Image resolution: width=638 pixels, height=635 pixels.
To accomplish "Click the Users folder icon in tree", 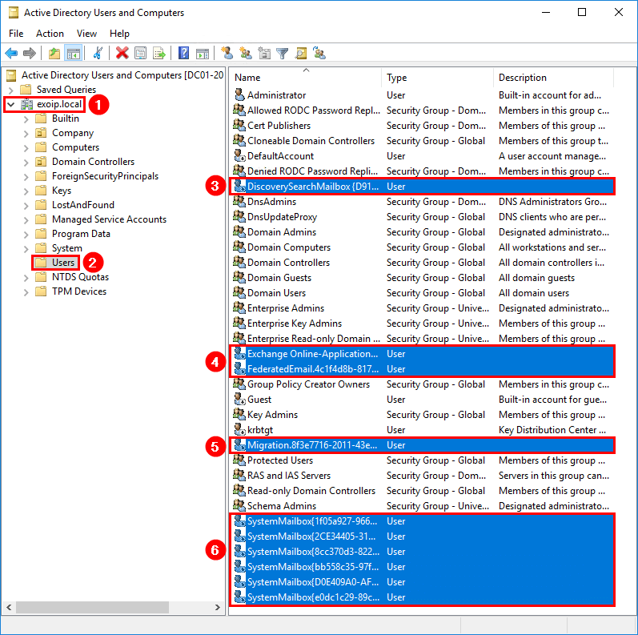I will 41,263.
